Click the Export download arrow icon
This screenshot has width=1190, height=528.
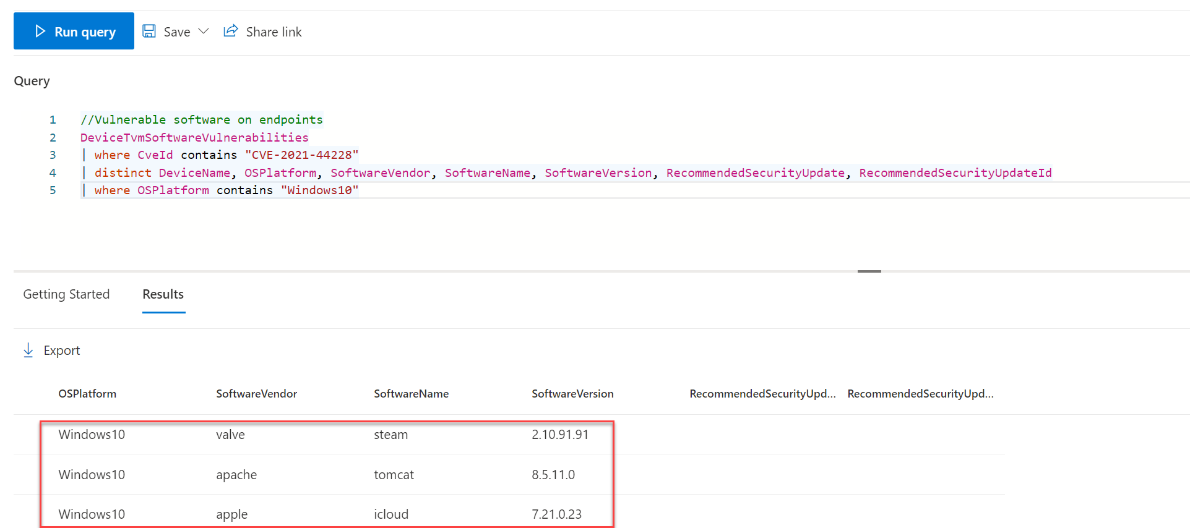click(28, 351)
